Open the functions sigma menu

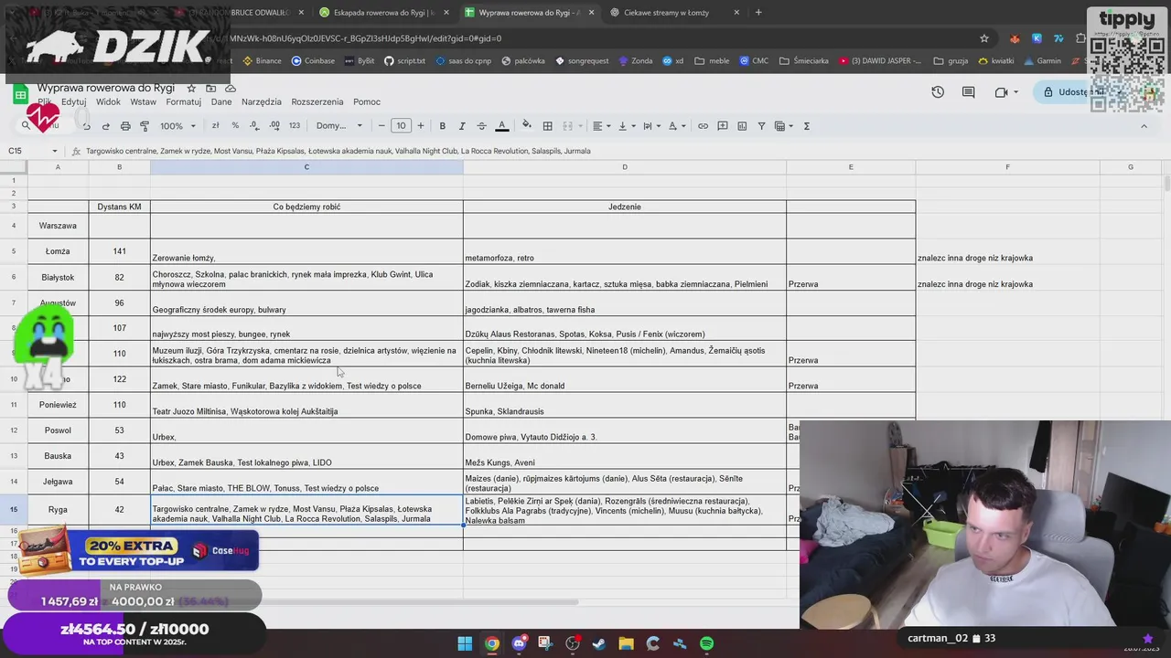(806, 126)
